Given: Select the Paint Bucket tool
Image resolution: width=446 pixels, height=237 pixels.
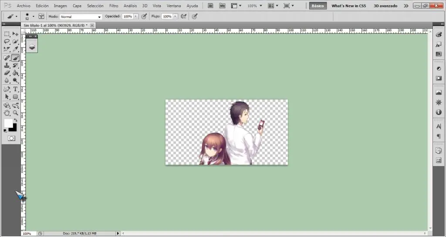Looking at the screenshot, I should coord(15,73).
